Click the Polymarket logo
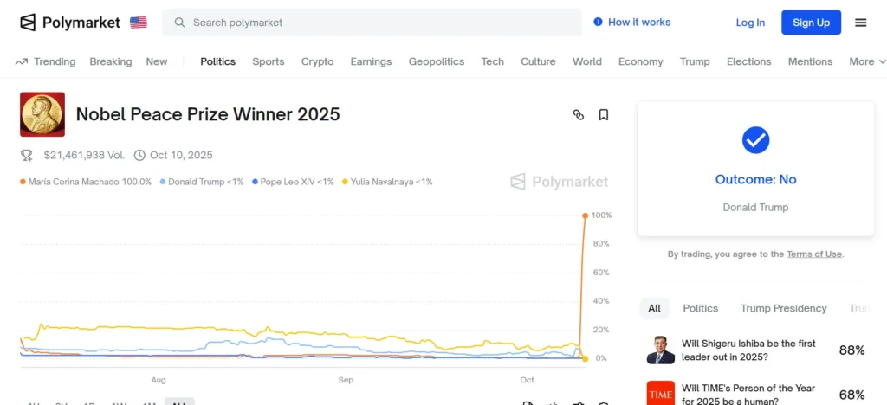The height and width of the screenshot is (405, 887). [70, 22]
